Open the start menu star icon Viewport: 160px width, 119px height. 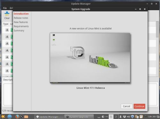point(3,117)
